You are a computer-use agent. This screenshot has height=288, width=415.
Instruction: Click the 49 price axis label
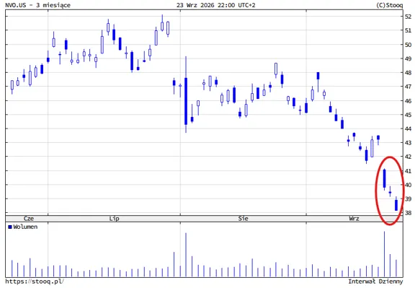pos(408,58)
